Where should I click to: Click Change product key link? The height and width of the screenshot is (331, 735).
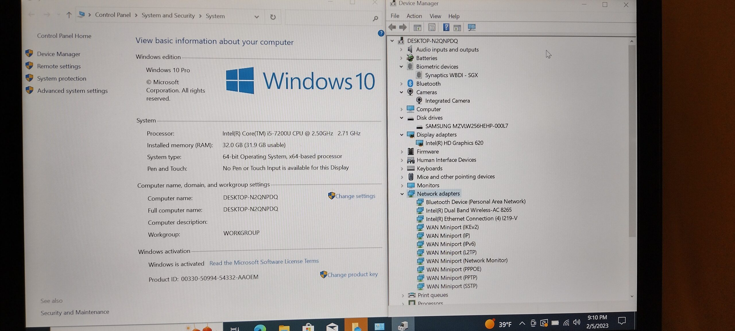click(353, 275)
